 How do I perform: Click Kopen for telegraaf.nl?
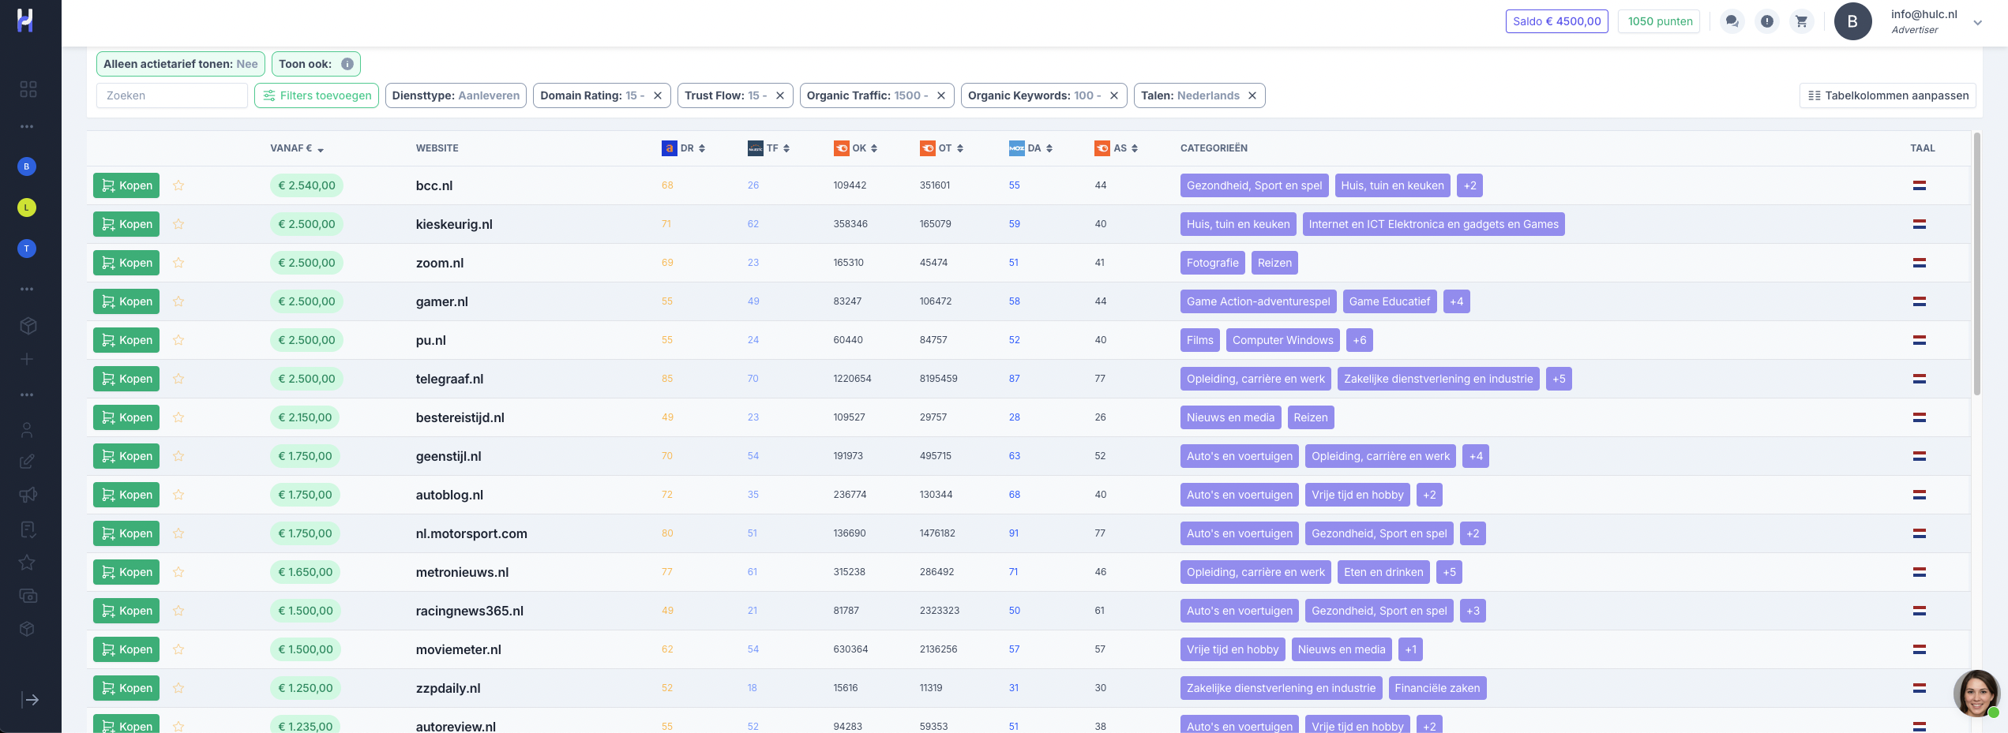(126, 379)
